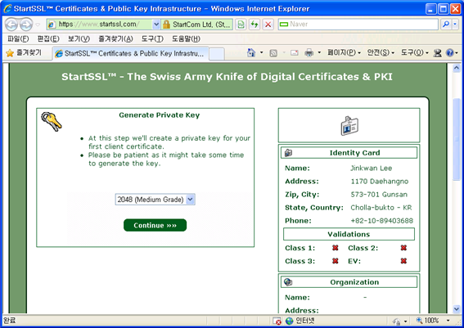Click the phone value +82-10-89403688

coord(381,221)
